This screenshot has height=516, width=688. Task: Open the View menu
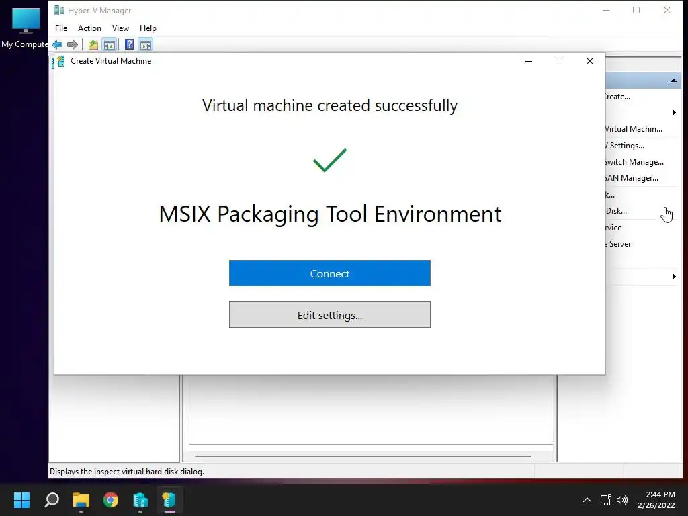120,28
